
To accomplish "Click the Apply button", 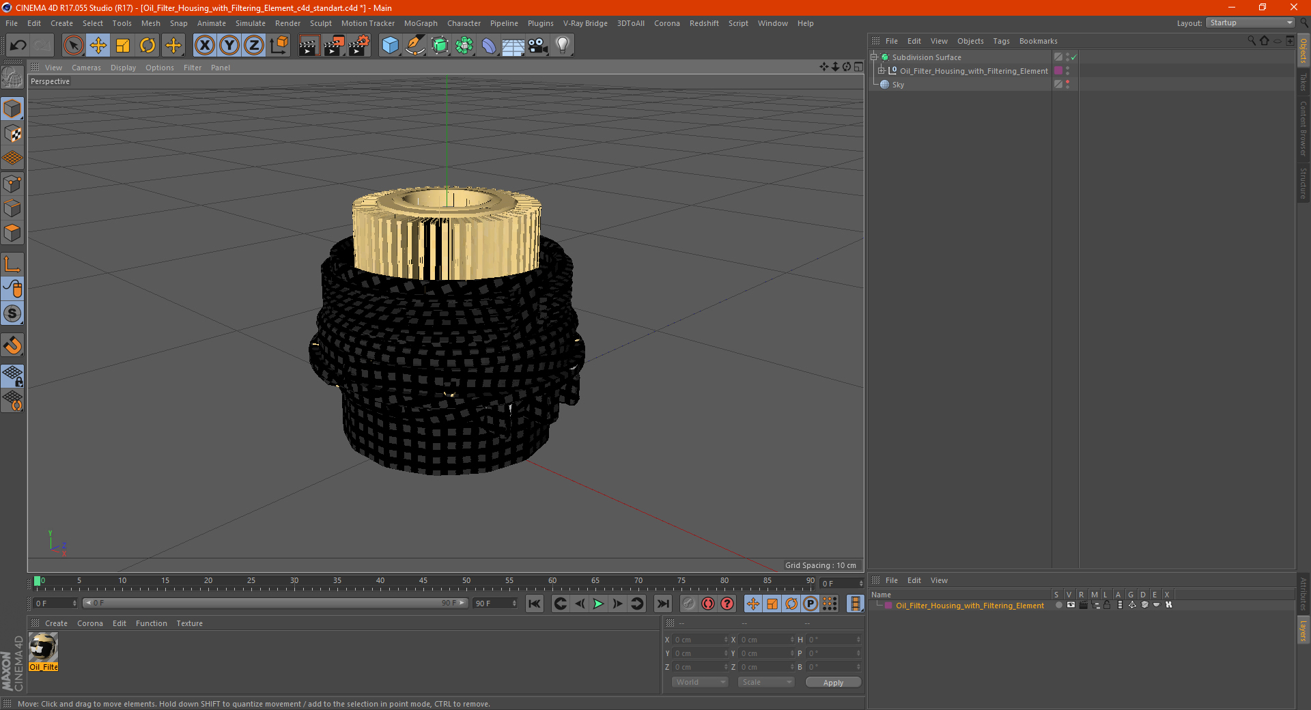I will tap(833, 683).
